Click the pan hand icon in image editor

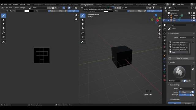(76, 19)
